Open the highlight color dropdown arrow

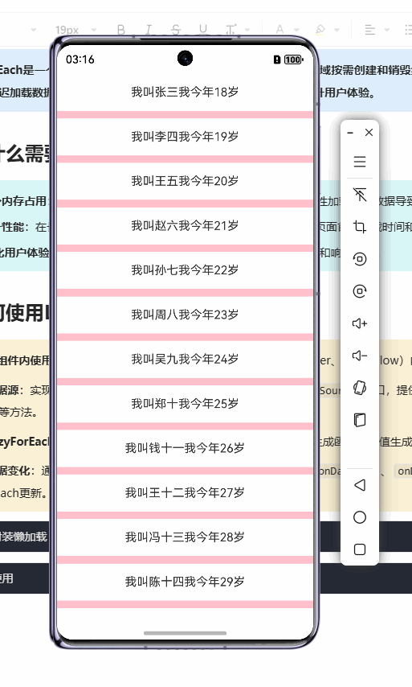pos(337,30)
